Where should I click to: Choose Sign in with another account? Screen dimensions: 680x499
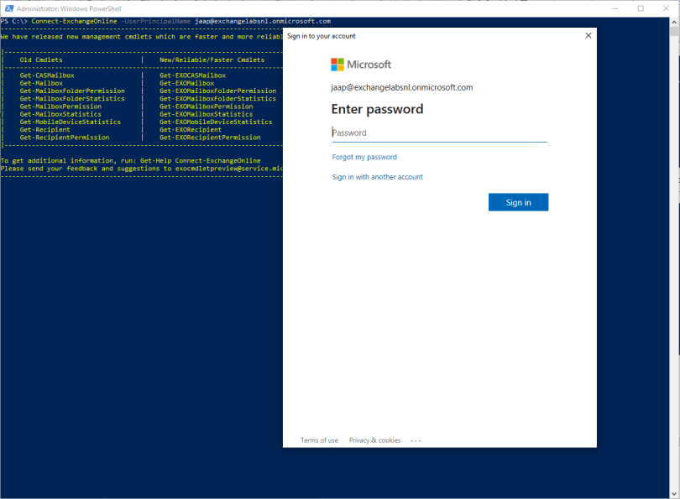coord(377,177)
